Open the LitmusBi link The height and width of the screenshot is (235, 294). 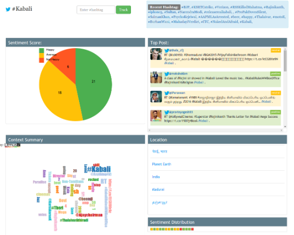click(x=13, y=145)
